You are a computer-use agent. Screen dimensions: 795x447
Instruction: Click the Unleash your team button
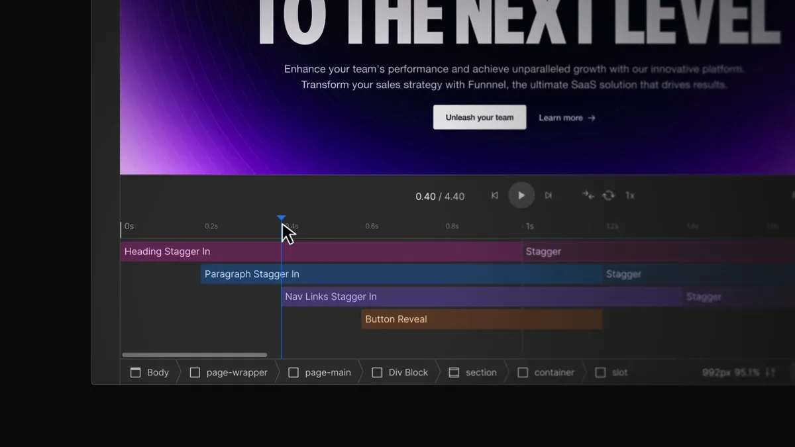480,117
